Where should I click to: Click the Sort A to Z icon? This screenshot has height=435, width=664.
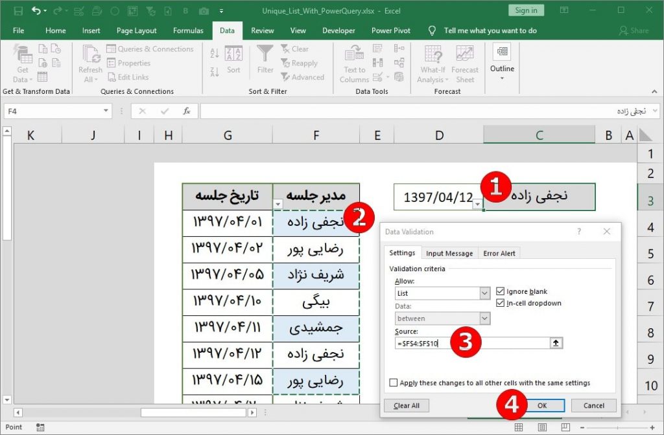pyautogui.click(x=215, y=53)
